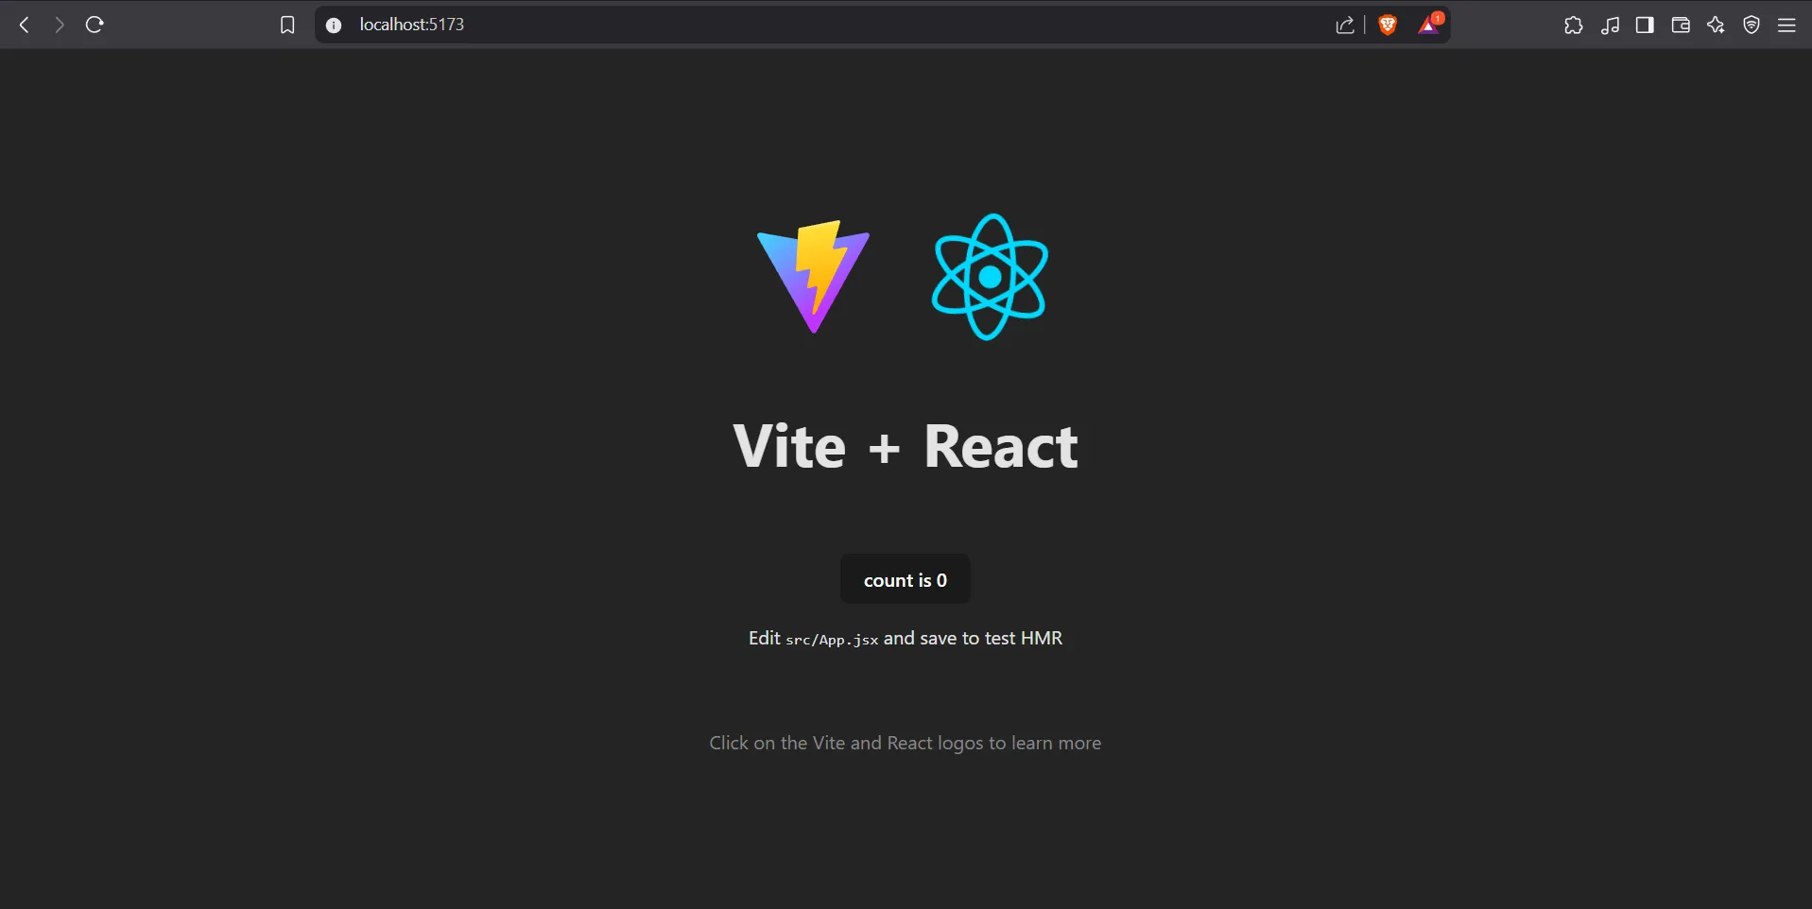The height and width of the screenshot is (909, 1812).
Task: Reload the localhost:5173 page
Action: 94,25
